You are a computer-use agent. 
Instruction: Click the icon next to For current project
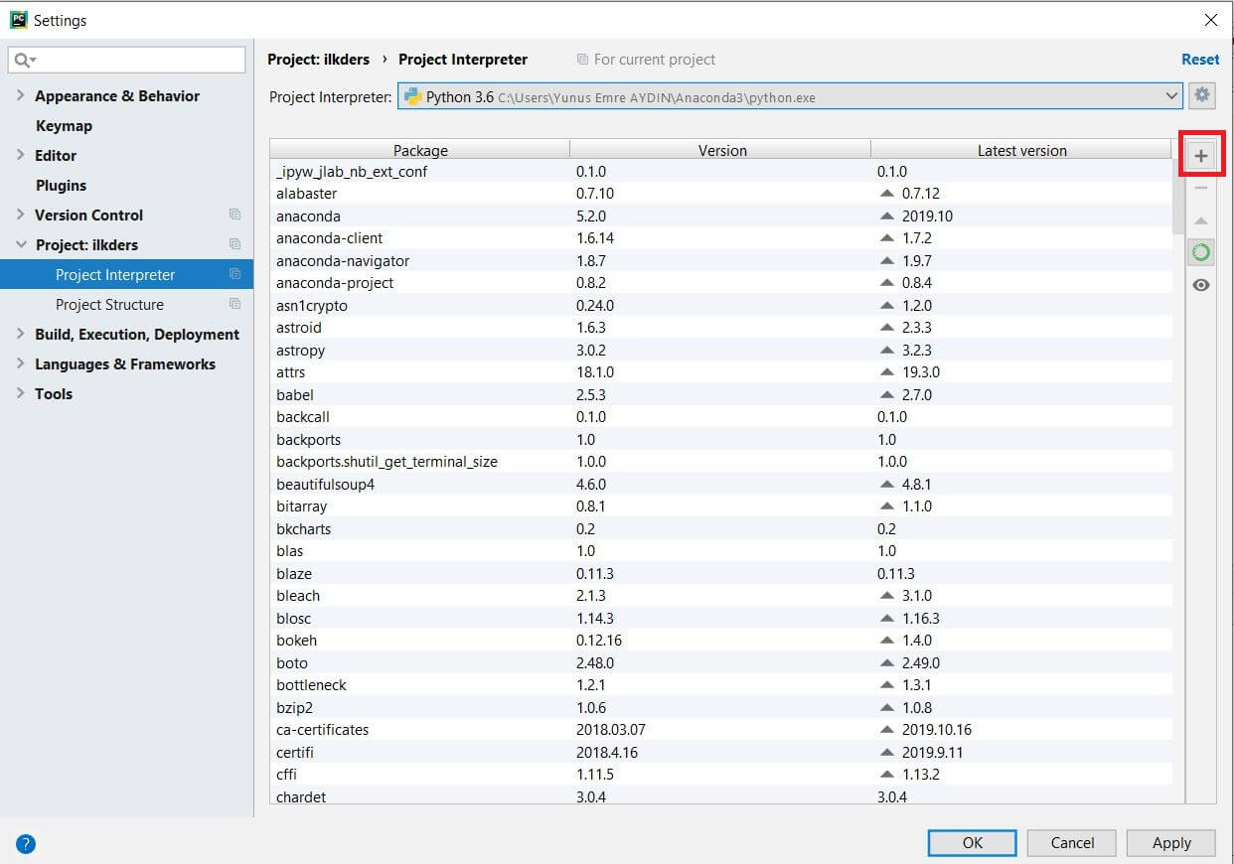(582, 60)
